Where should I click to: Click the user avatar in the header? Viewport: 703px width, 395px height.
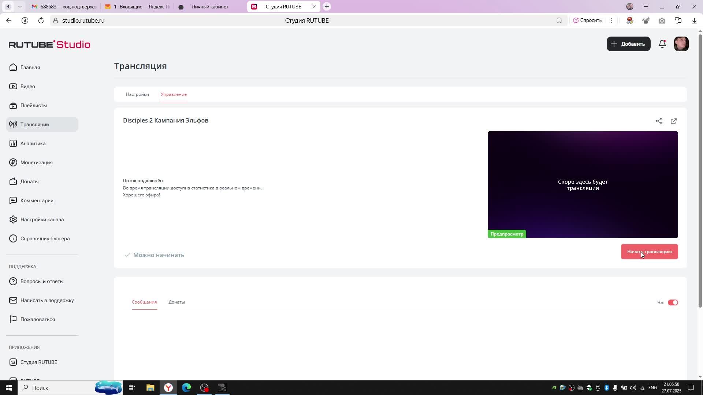(681, 44)
